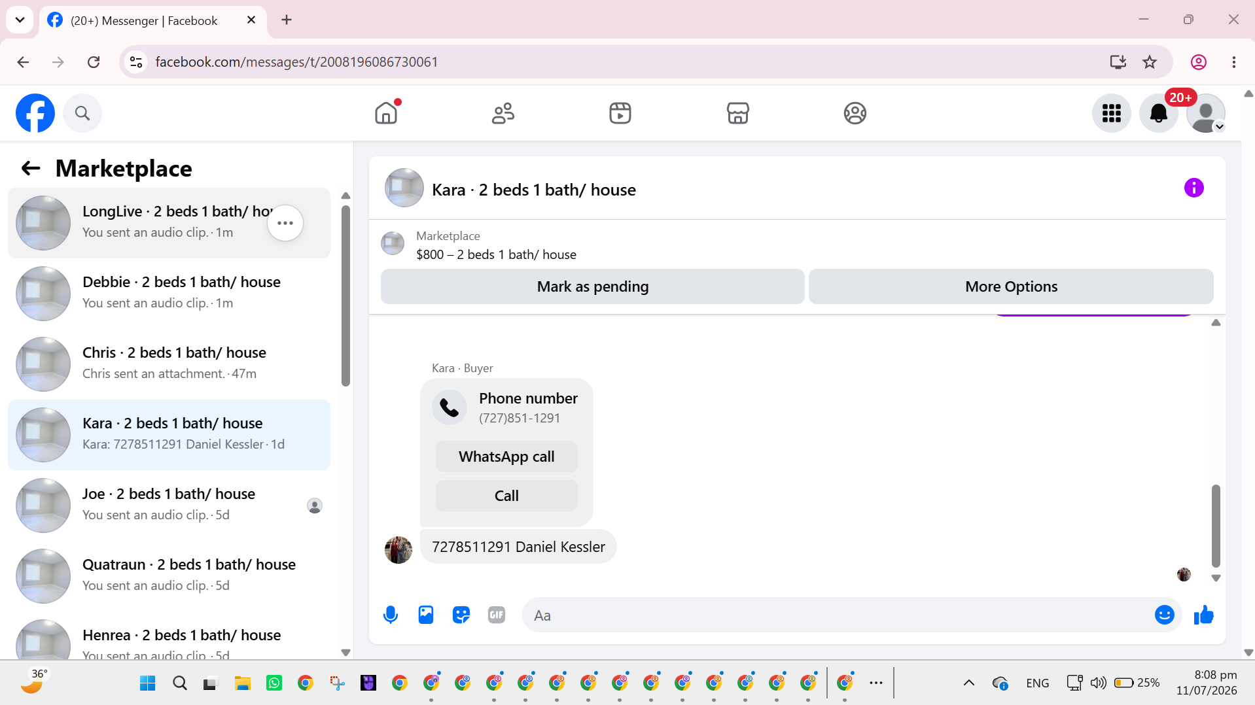Open Chrome three-dot menu
Screen dimensions: 1255x705
[x=1233, y=61]
